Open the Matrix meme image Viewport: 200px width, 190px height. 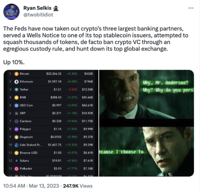pyautogui.click(x=146, y=123)
